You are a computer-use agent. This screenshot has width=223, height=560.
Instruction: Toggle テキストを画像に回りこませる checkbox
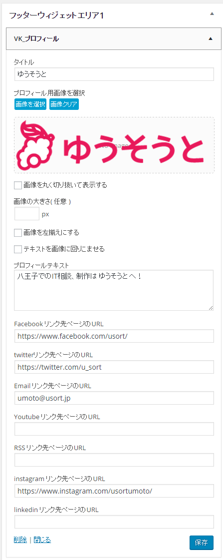[18, 249]
